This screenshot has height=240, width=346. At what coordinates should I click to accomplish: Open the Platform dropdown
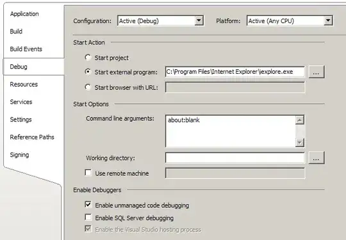(x=290, y=21)
